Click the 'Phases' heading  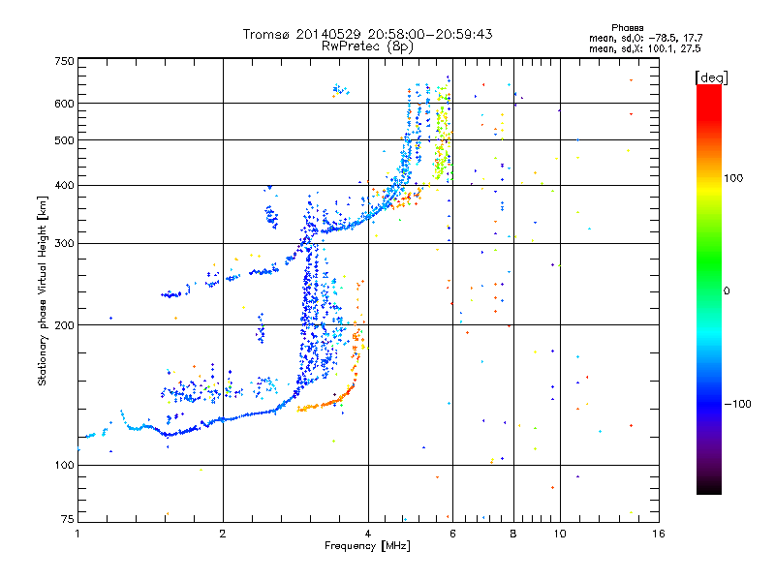(x=627, y=28)
